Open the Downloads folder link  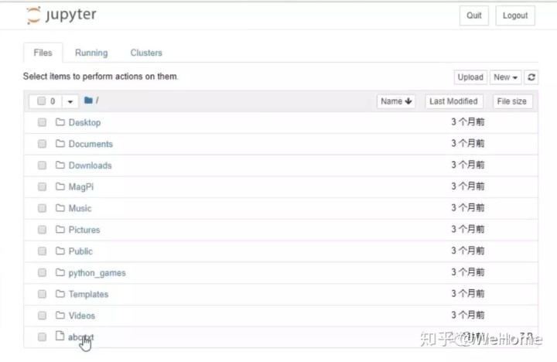pos(91,166)
